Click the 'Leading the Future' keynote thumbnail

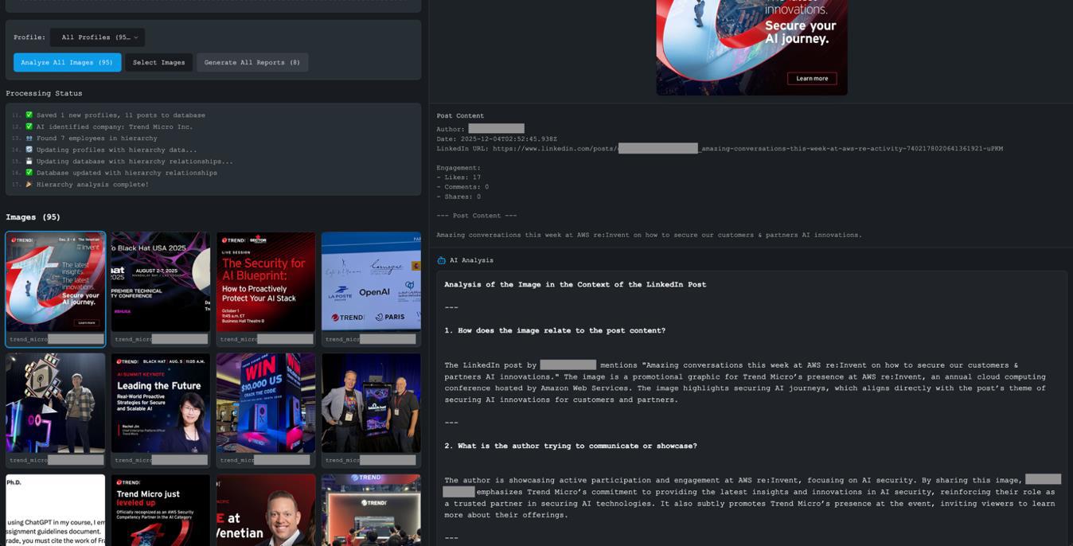tap(160, 406)
